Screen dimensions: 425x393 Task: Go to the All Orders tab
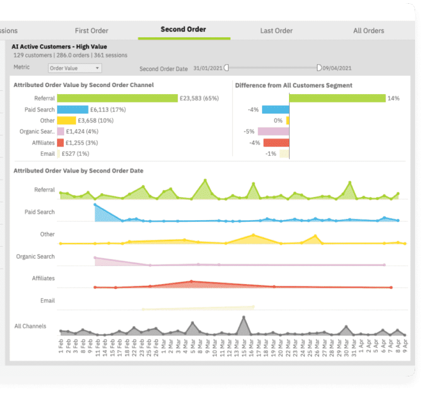tap(369, 31)
